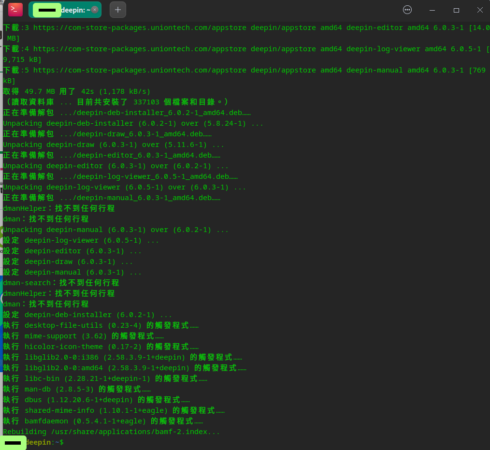Open the main options menu via the ellipsis icon
Viewport: 490px width, 450px height.
click(x=407, y=9)
